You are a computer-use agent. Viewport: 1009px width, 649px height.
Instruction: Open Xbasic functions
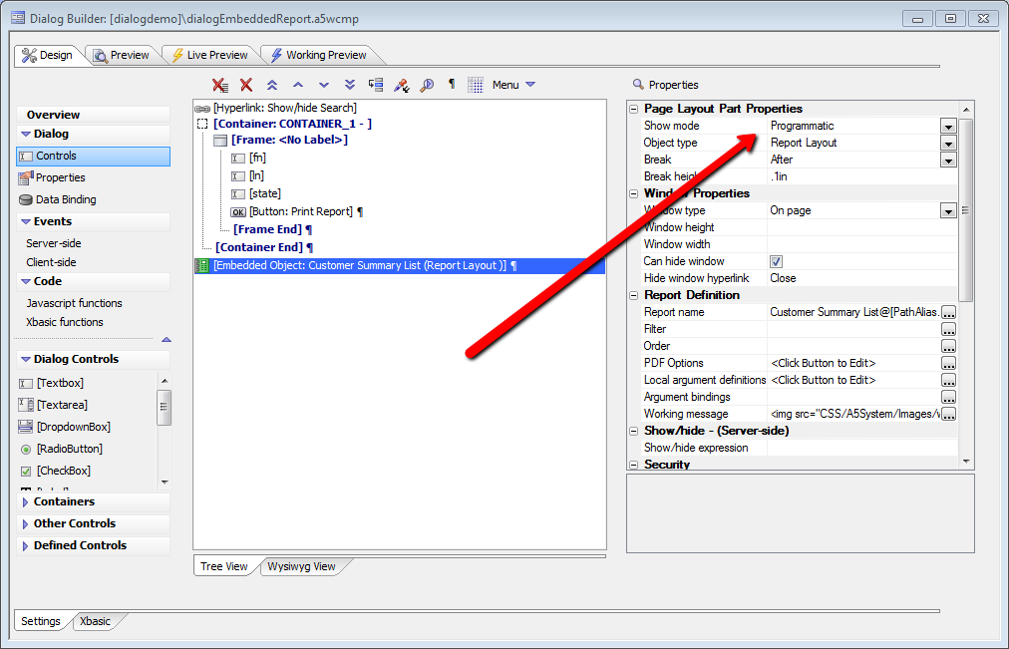(65, 322)
